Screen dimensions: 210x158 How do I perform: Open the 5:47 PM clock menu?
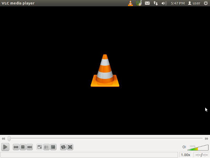coord(178,3)
